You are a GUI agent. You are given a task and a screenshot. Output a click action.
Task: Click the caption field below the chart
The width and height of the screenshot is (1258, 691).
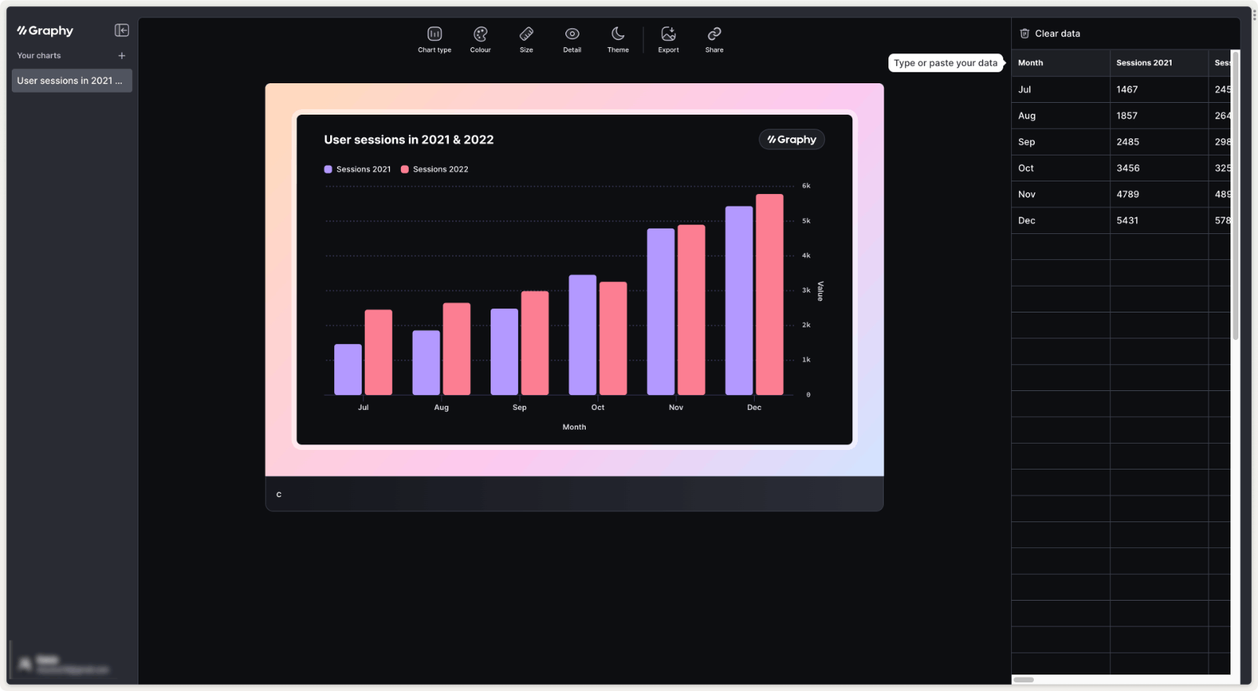[574, 495]
